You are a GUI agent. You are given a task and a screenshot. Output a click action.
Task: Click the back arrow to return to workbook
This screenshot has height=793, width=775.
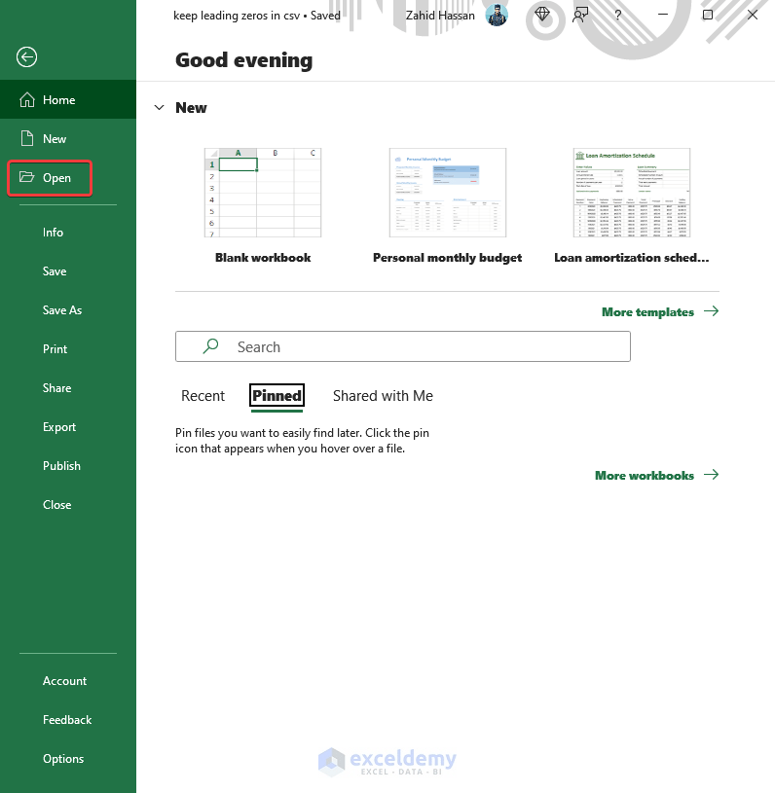click(26, 56)
